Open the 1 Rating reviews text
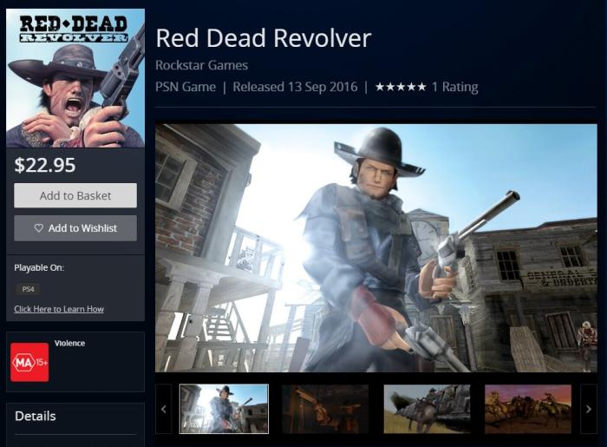This screenshot has width=607, height=447. [455, 87]
